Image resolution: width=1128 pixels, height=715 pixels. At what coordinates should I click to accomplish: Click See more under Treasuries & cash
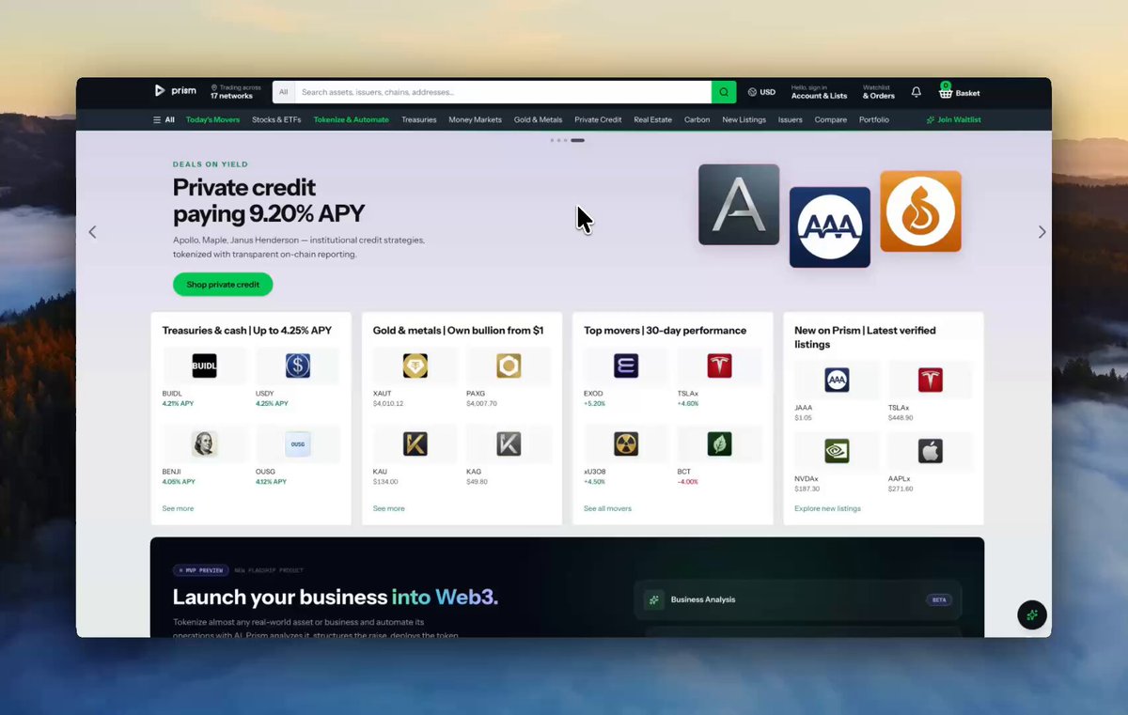[x=178, y=508]
